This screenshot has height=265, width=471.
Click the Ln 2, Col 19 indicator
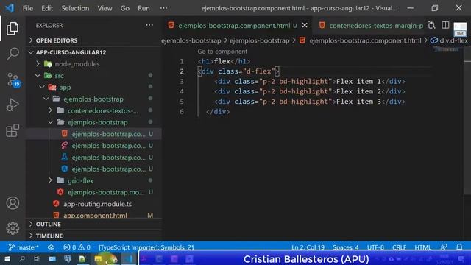pyautogui.click(x=308, y=247)
